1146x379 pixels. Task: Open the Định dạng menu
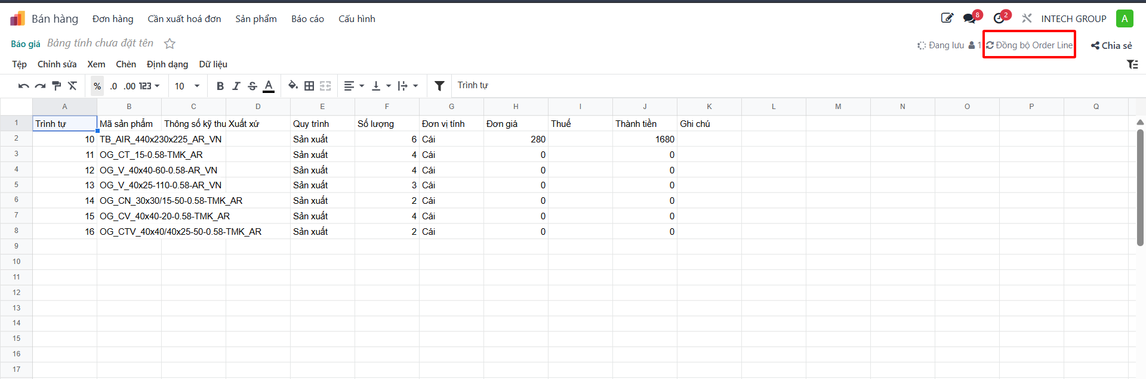(167, 64)
